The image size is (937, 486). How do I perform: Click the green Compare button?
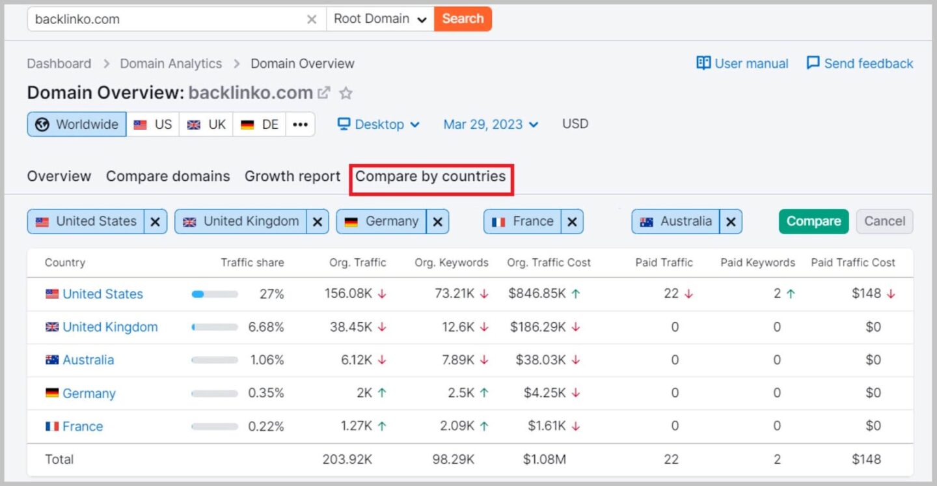click(x=813, y=221)
